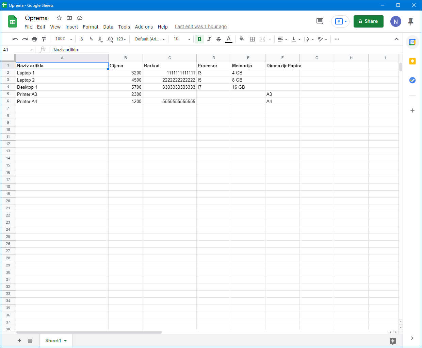Click the green Share button
The image size is (422, 348).
pyautogui.click(x=368, y=21)
